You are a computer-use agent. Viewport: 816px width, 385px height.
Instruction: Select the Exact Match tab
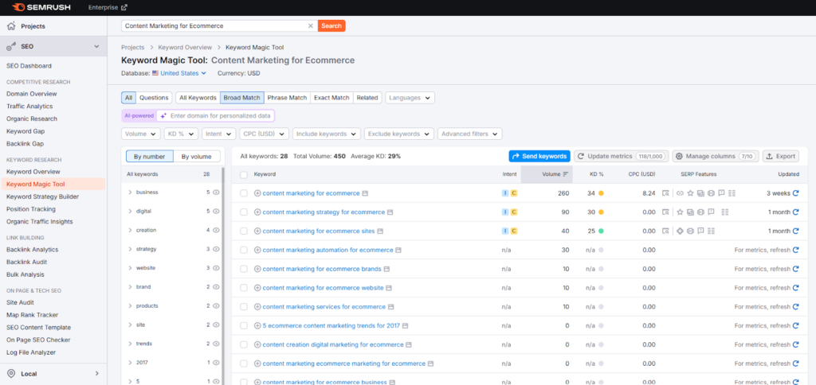tap(331, 98)
